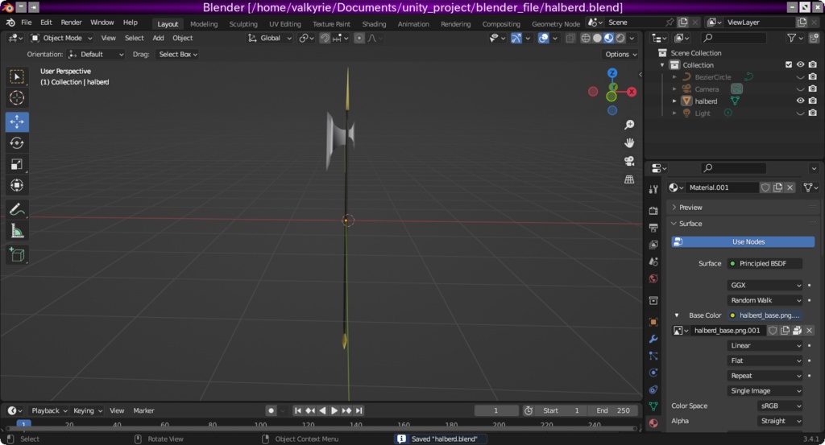Click the pan view hand icon
The height and width of the screenshot is (445, 825).
629,143
